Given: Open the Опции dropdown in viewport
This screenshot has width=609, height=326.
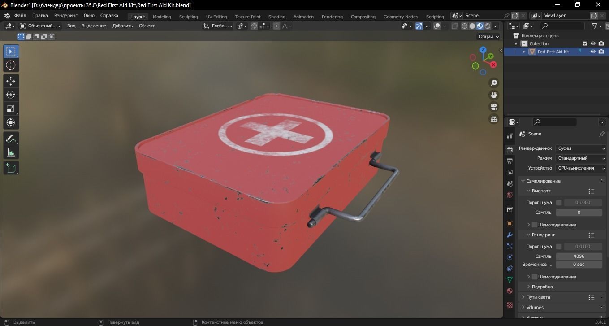Looking at the screenshot, I should [x=488, y=37].
